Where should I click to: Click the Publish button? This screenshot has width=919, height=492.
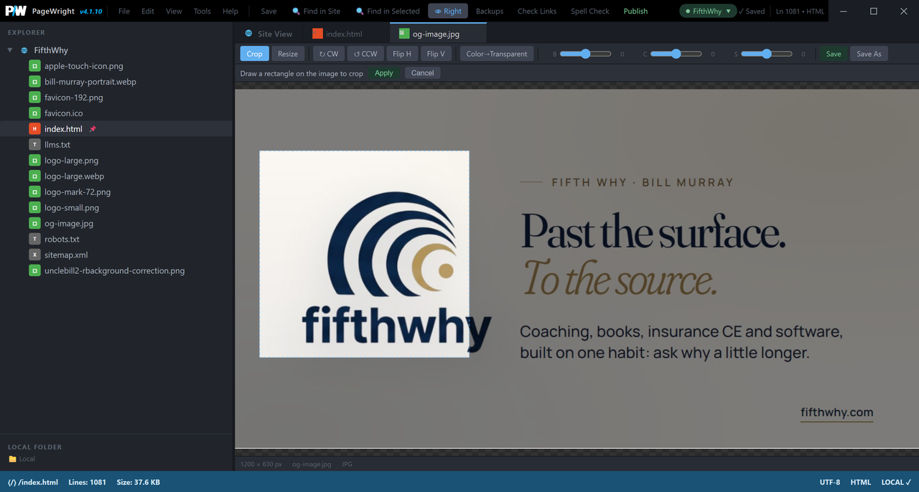click(635, 11)
